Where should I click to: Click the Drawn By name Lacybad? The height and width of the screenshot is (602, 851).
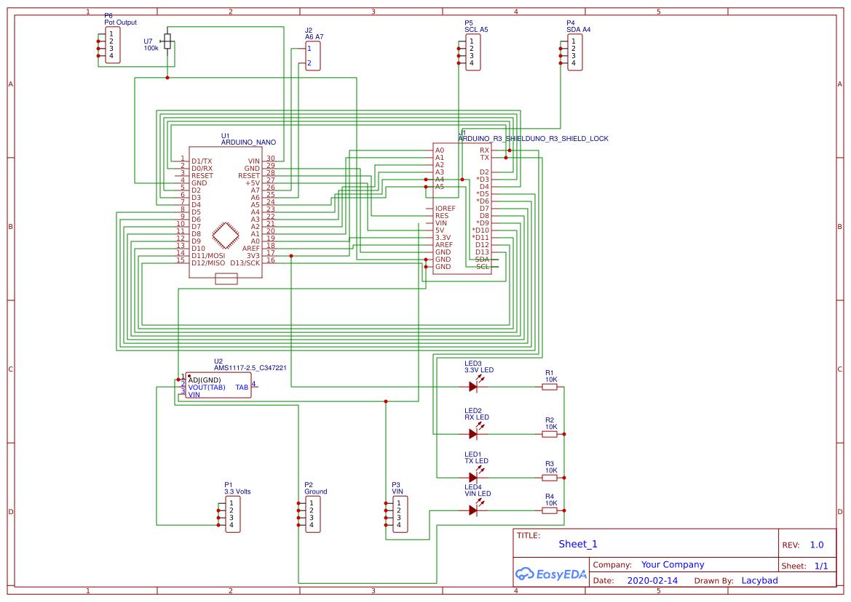pos(760,580)
